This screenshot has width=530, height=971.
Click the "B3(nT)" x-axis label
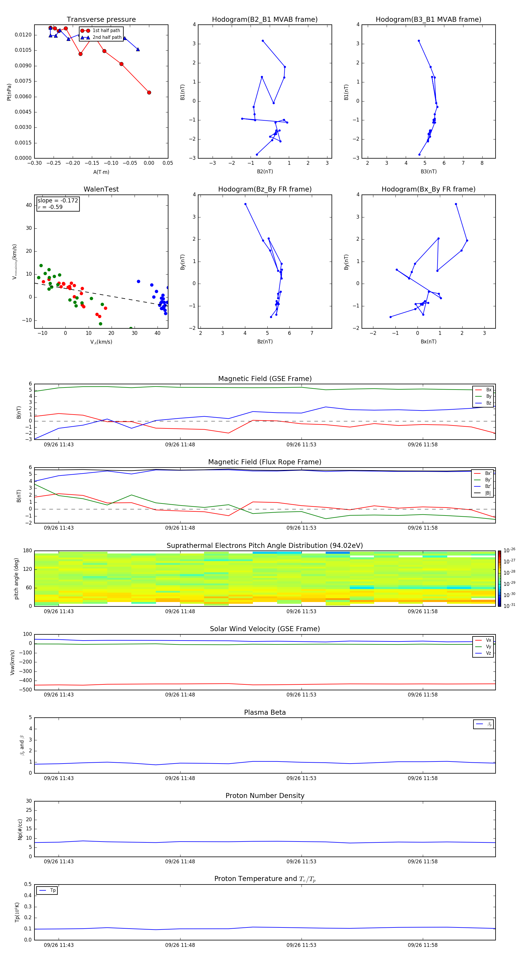[428, 172]
